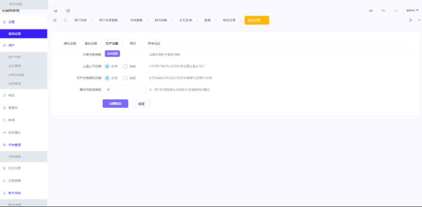The width and height of the screenshot is (422, 207).
Task: Close the 期权交易 page tab
Action: 241,21
